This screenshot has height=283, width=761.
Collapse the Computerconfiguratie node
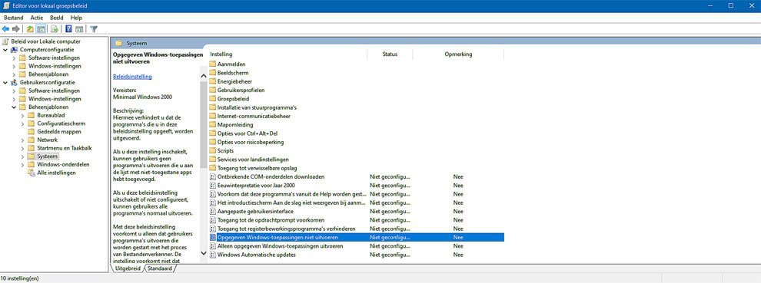pos(5,49)
